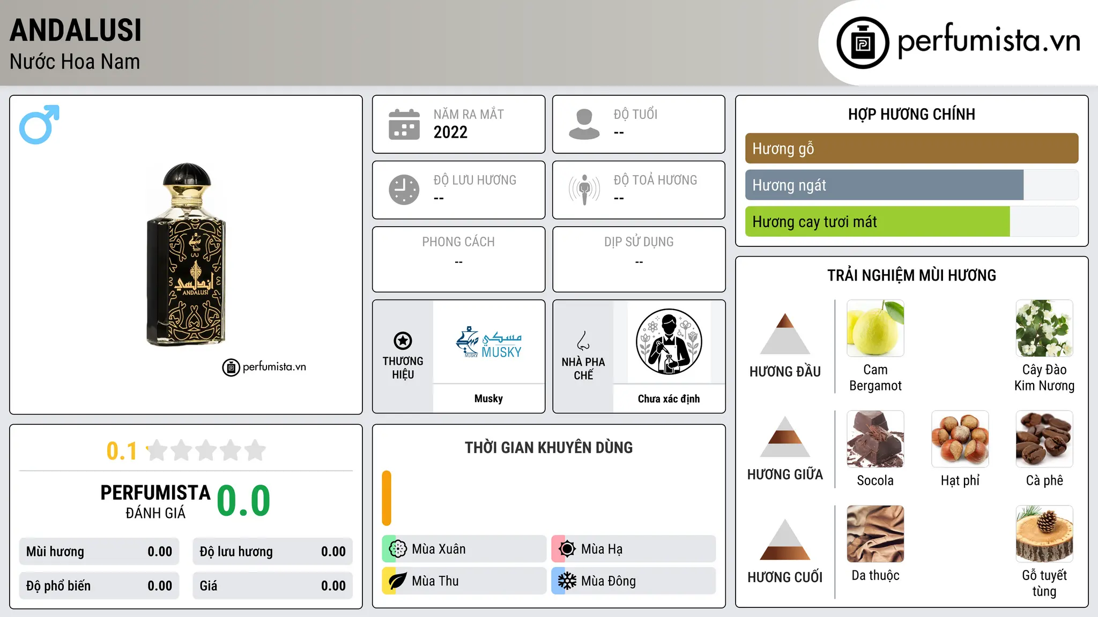Click the perfumista.vn site name
The width and height of the screenshot is (1098, 617).
pyautogui.click(x=989, y=41)
